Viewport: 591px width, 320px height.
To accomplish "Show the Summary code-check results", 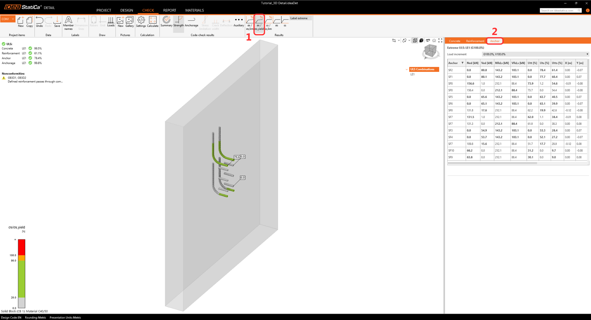I will [x=167, y=22].
